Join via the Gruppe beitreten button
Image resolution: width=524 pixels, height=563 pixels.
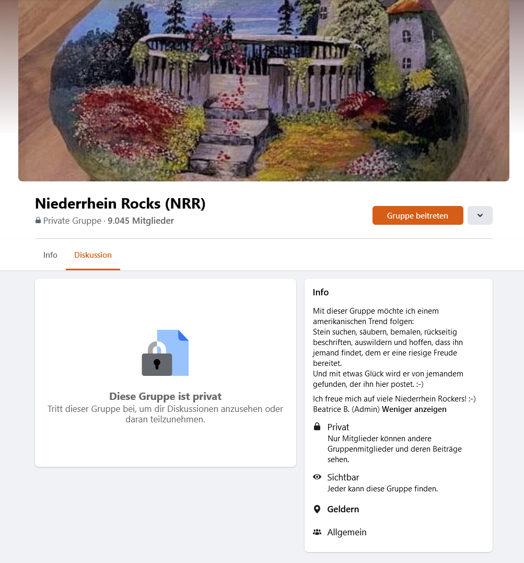pos(418,215)
